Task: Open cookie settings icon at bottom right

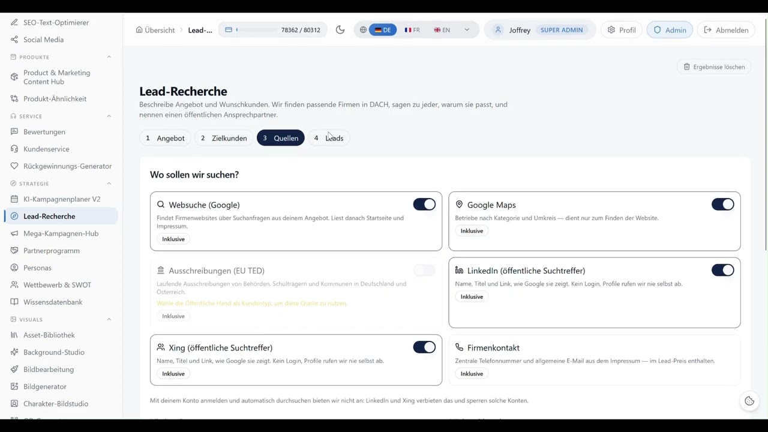Action: [x=749, y=401]
